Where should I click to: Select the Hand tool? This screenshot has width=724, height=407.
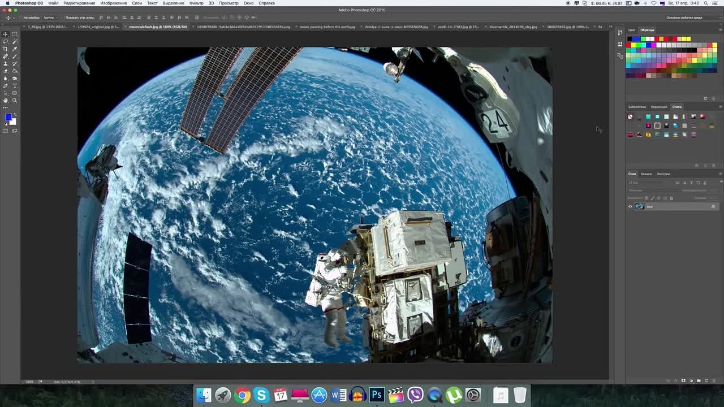point(6,101)
